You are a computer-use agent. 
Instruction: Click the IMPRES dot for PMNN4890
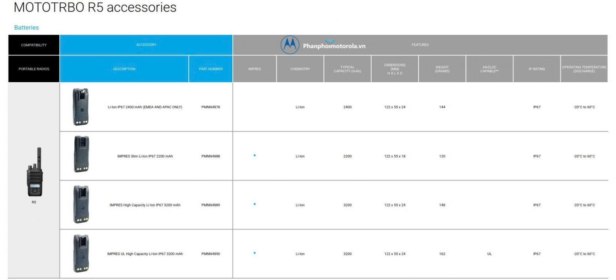(x=254, y=253)
